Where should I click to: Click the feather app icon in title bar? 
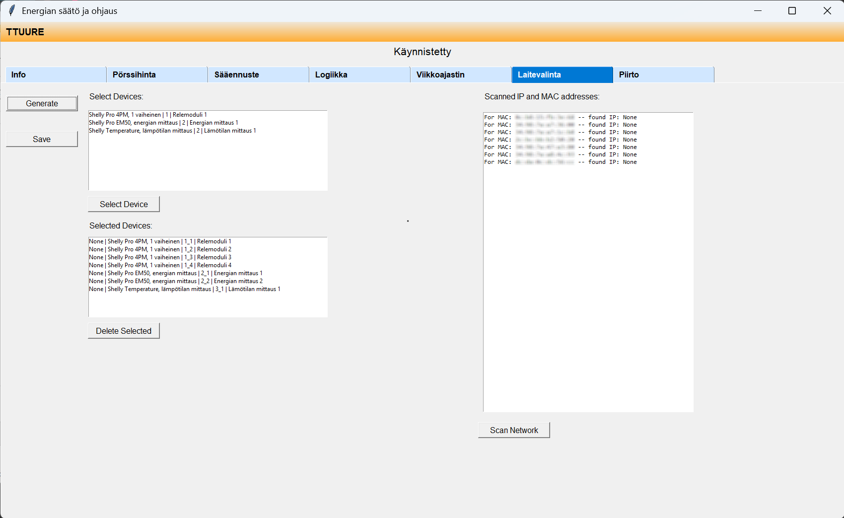click(x=11, y=11)
